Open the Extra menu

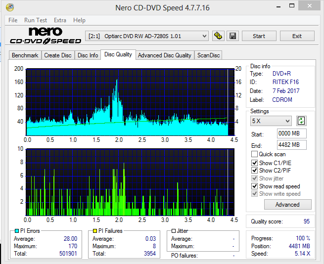tap(60, 20)
